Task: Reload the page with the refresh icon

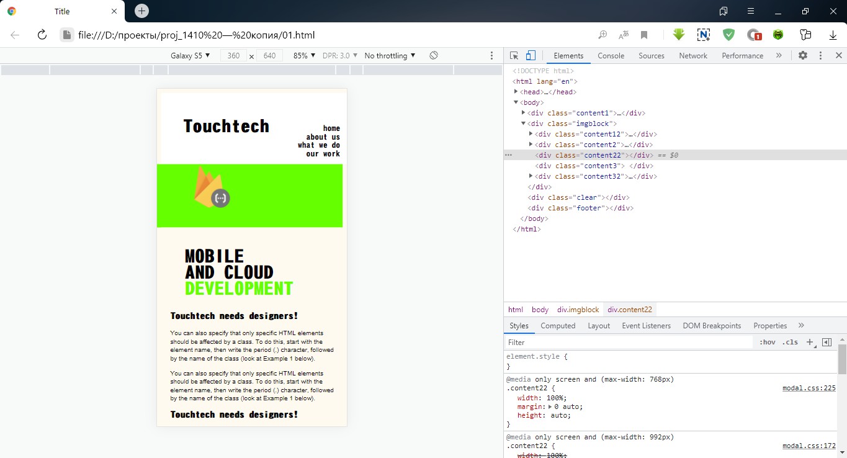Action: click(x=42, y=35)
